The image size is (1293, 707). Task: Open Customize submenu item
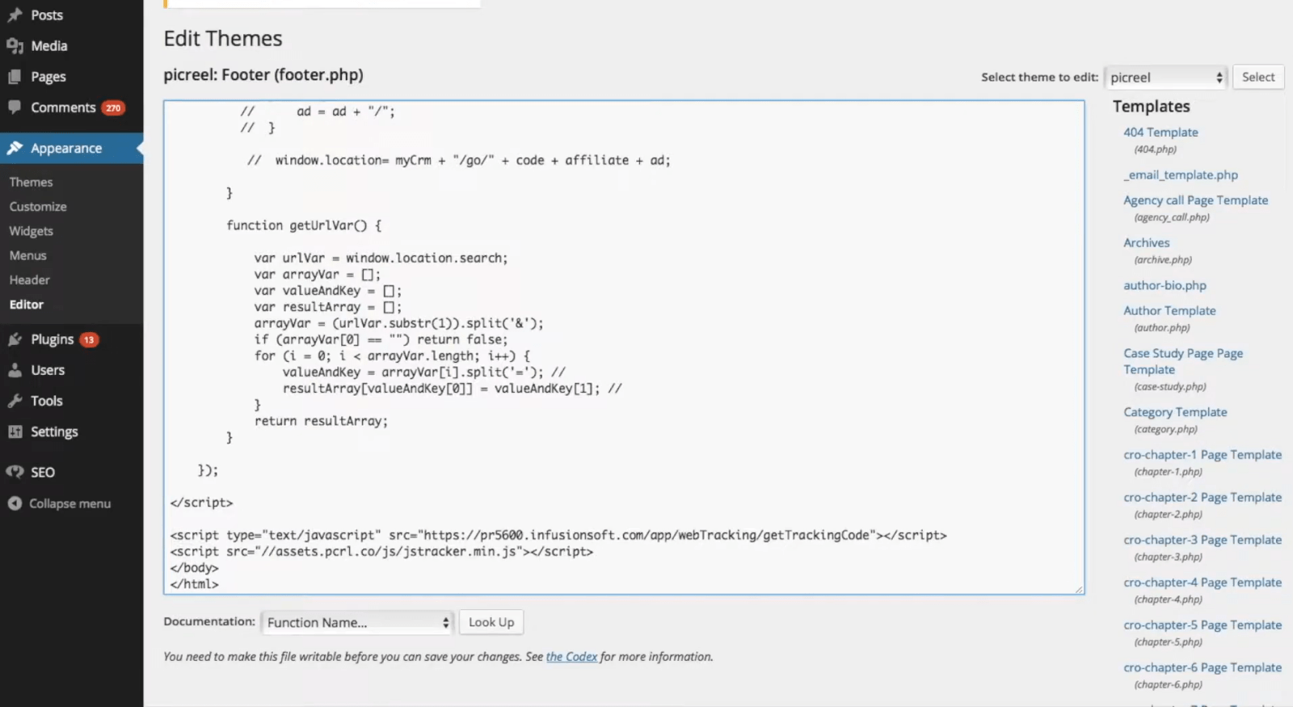pos(38,206)
